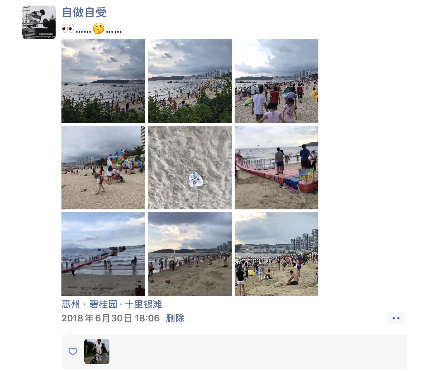Open the photo of dark clouds over shoreline
The width and height of the screenshot is (429, 373).
click(190, 254)
